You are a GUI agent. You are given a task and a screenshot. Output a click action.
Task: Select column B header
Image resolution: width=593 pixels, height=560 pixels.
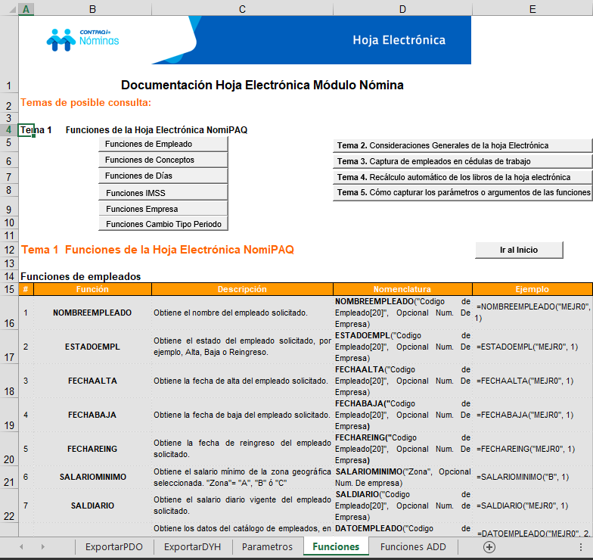tap(92, 9)
